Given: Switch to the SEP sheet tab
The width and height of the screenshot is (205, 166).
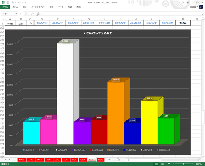Looking at the screenshot, I should pos(74,160).
